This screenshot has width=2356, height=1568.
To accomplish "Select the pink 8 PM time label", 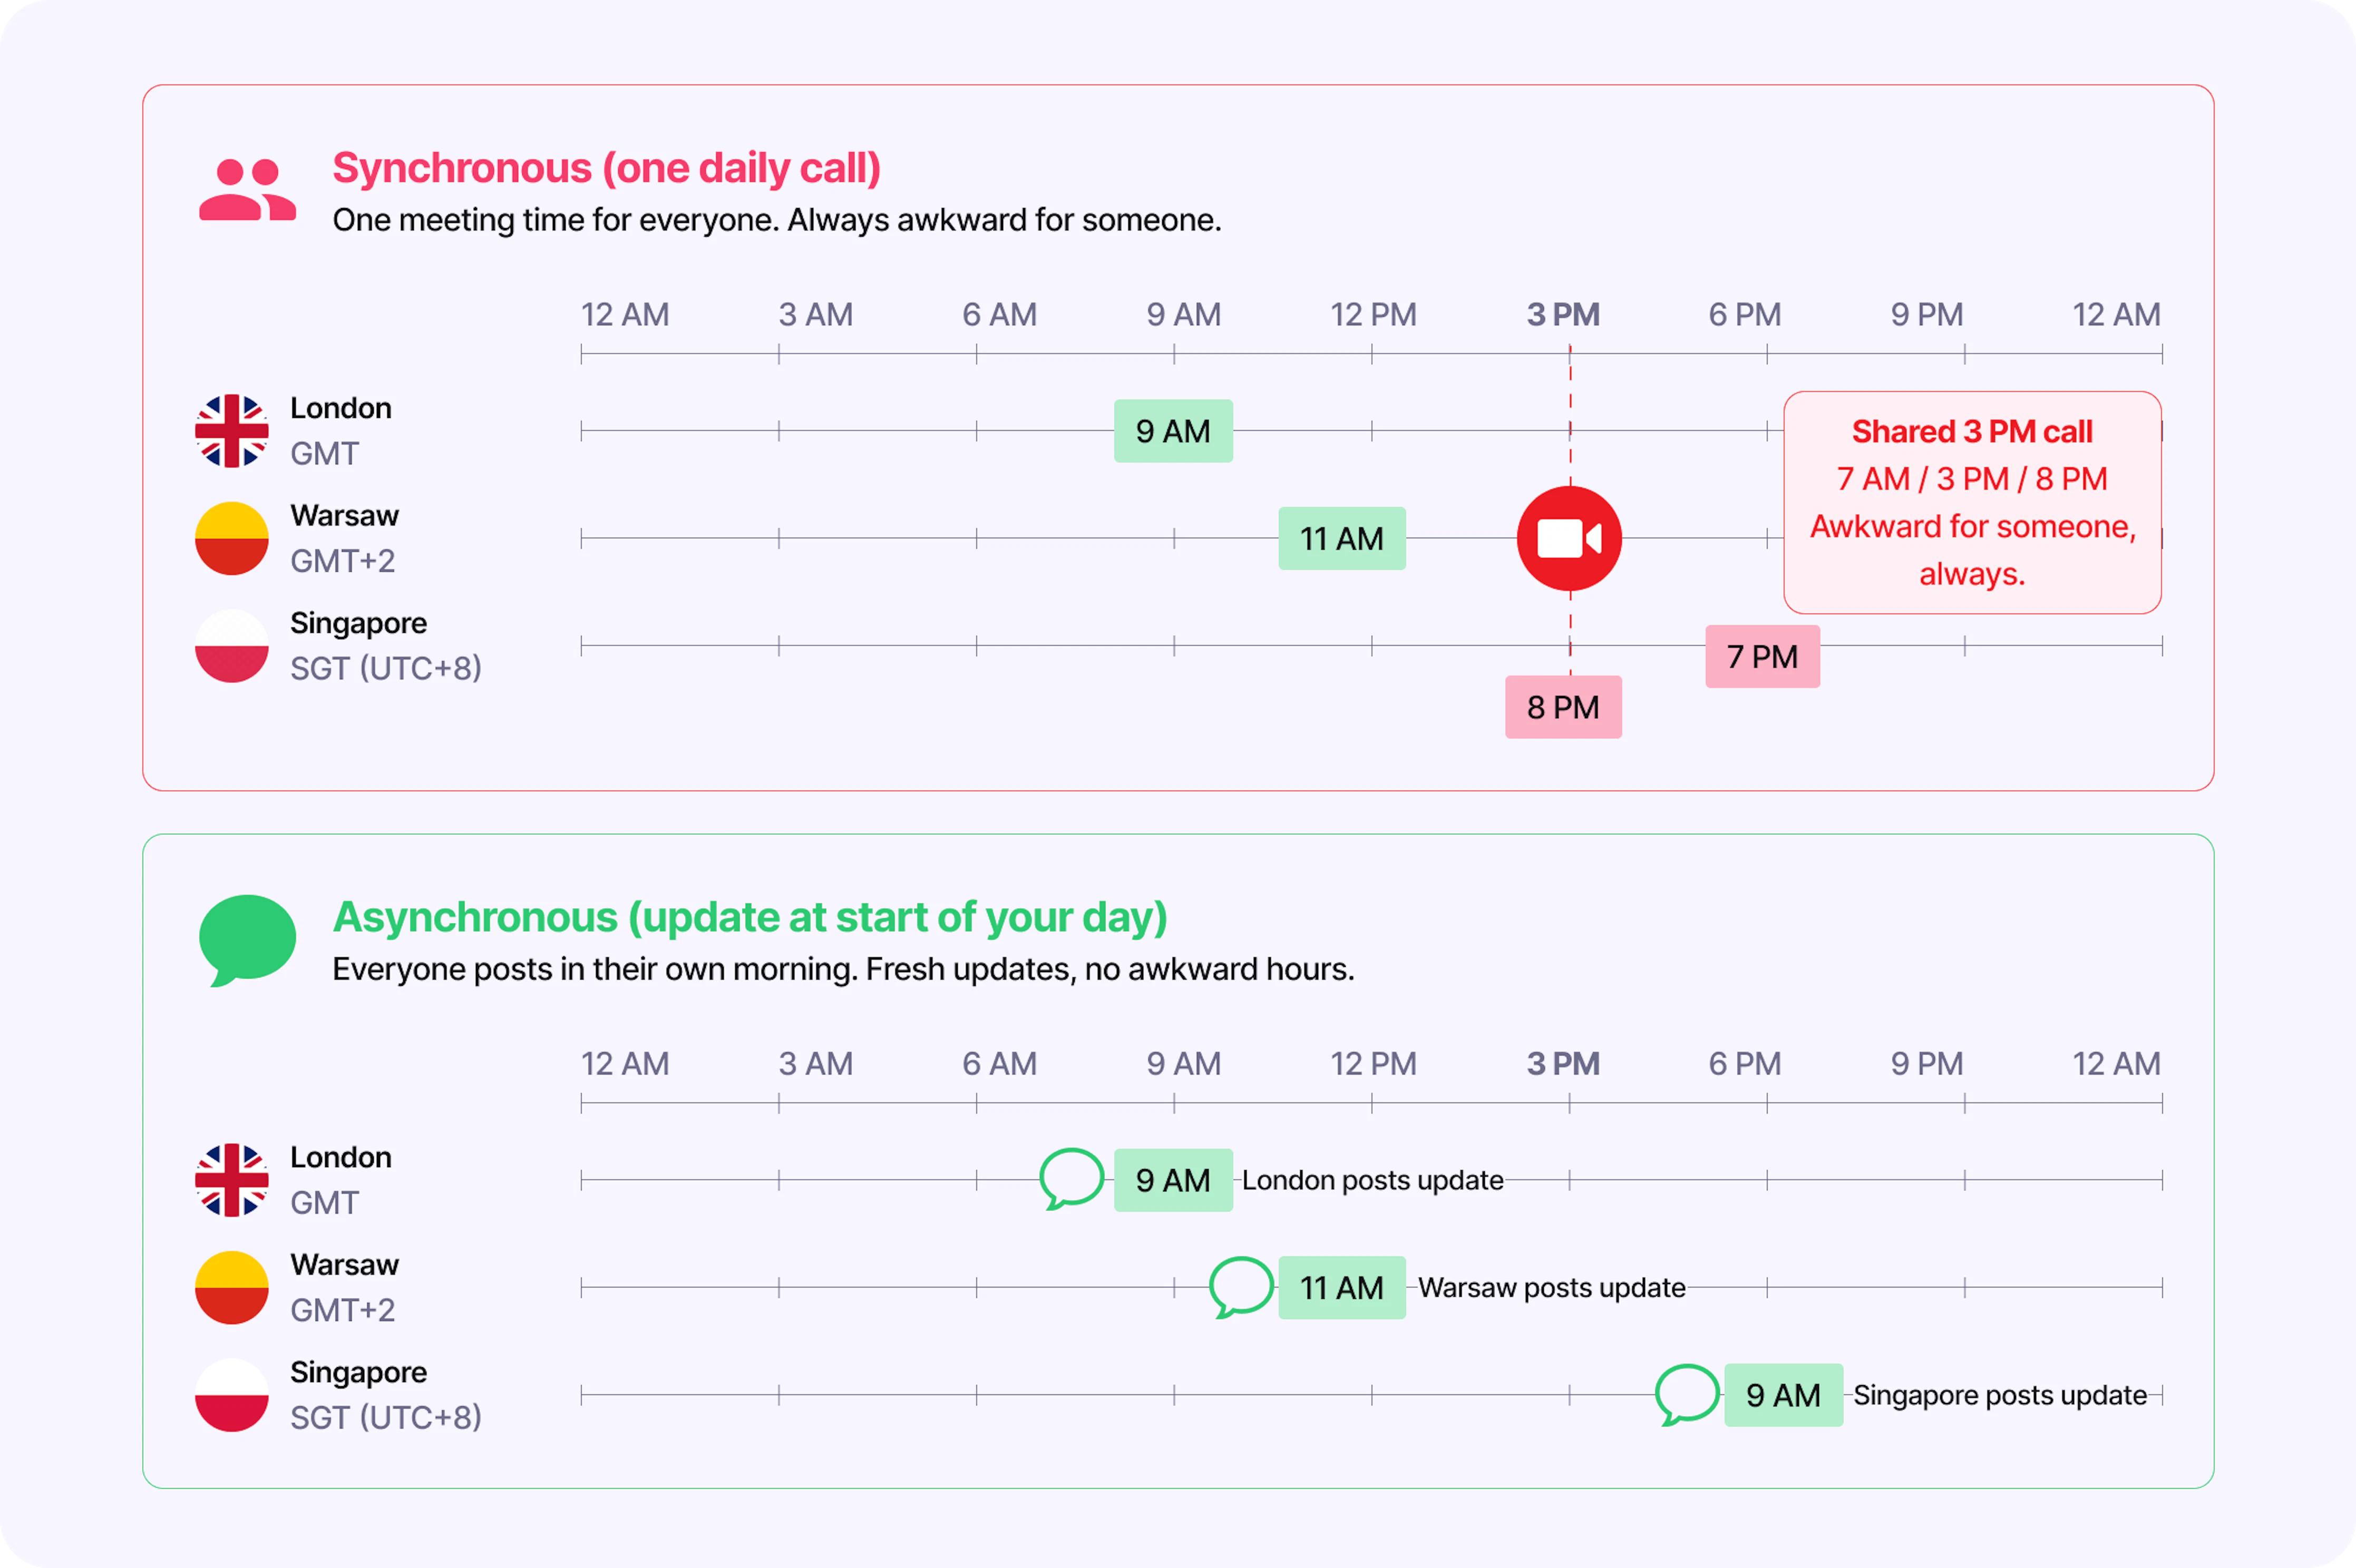I will (1563, 707).
